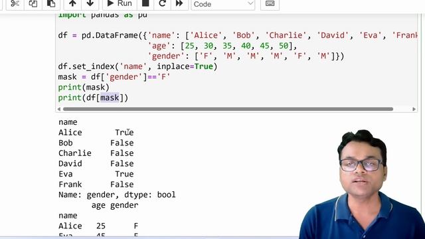Click the horizontal scrollbar thumb in code cell

click(228, 109)
